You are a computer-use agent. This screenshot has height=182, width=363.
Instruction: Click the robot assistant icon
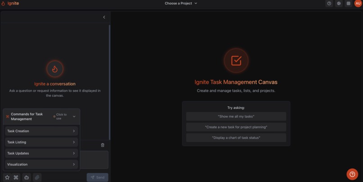pos(27,177)
